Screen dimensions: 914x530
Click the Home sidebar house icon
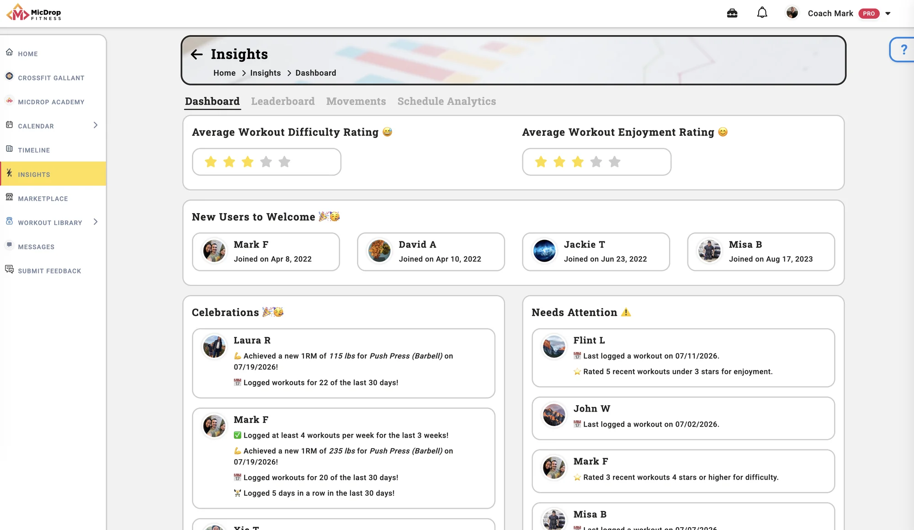pyautogui.click(x=9, y=52)
